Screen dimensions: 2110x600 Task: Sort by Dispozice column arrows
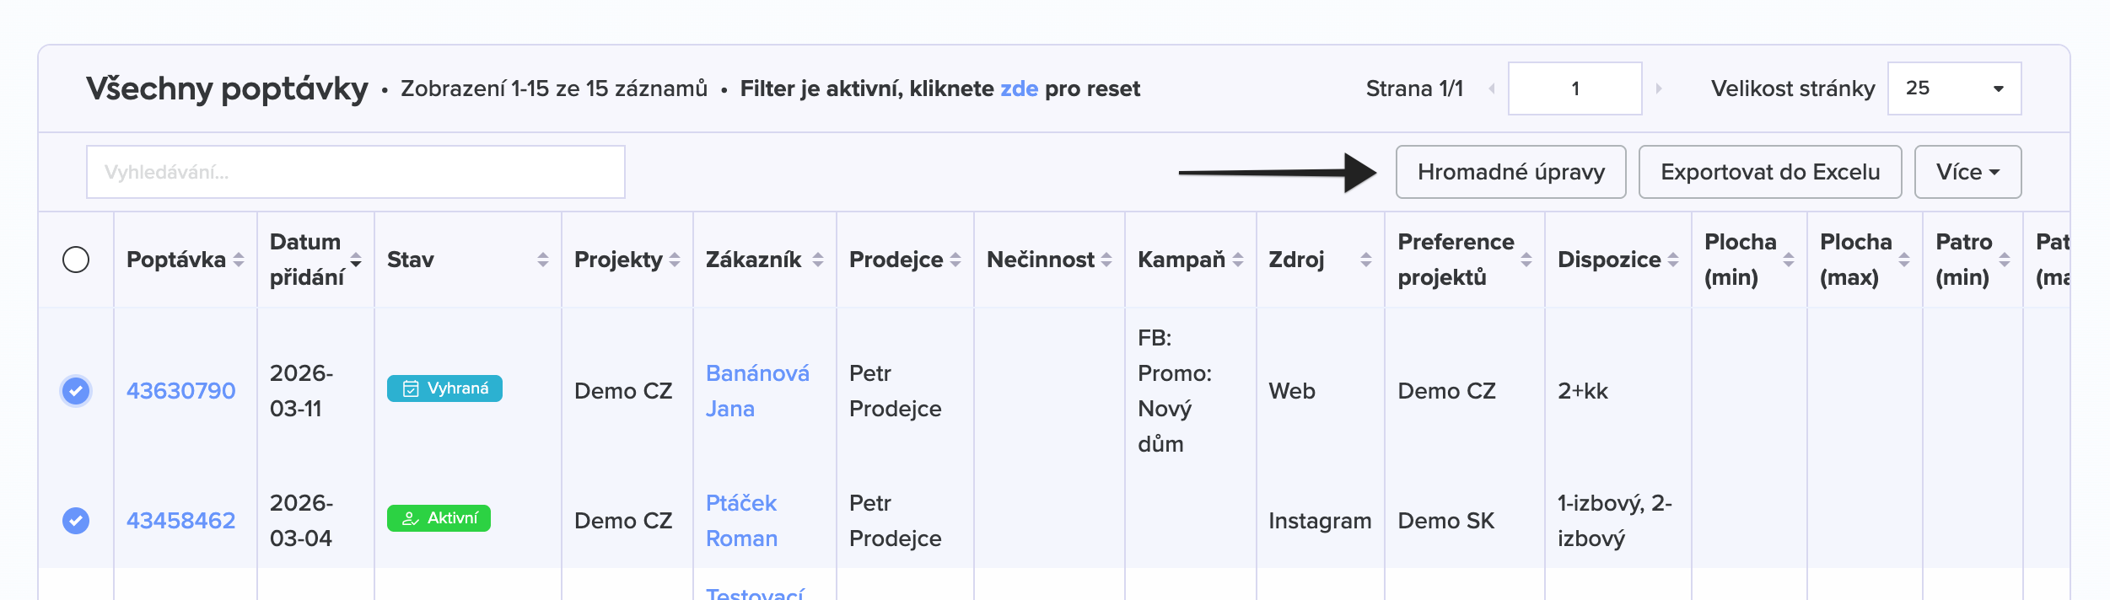coord(1673,260)
